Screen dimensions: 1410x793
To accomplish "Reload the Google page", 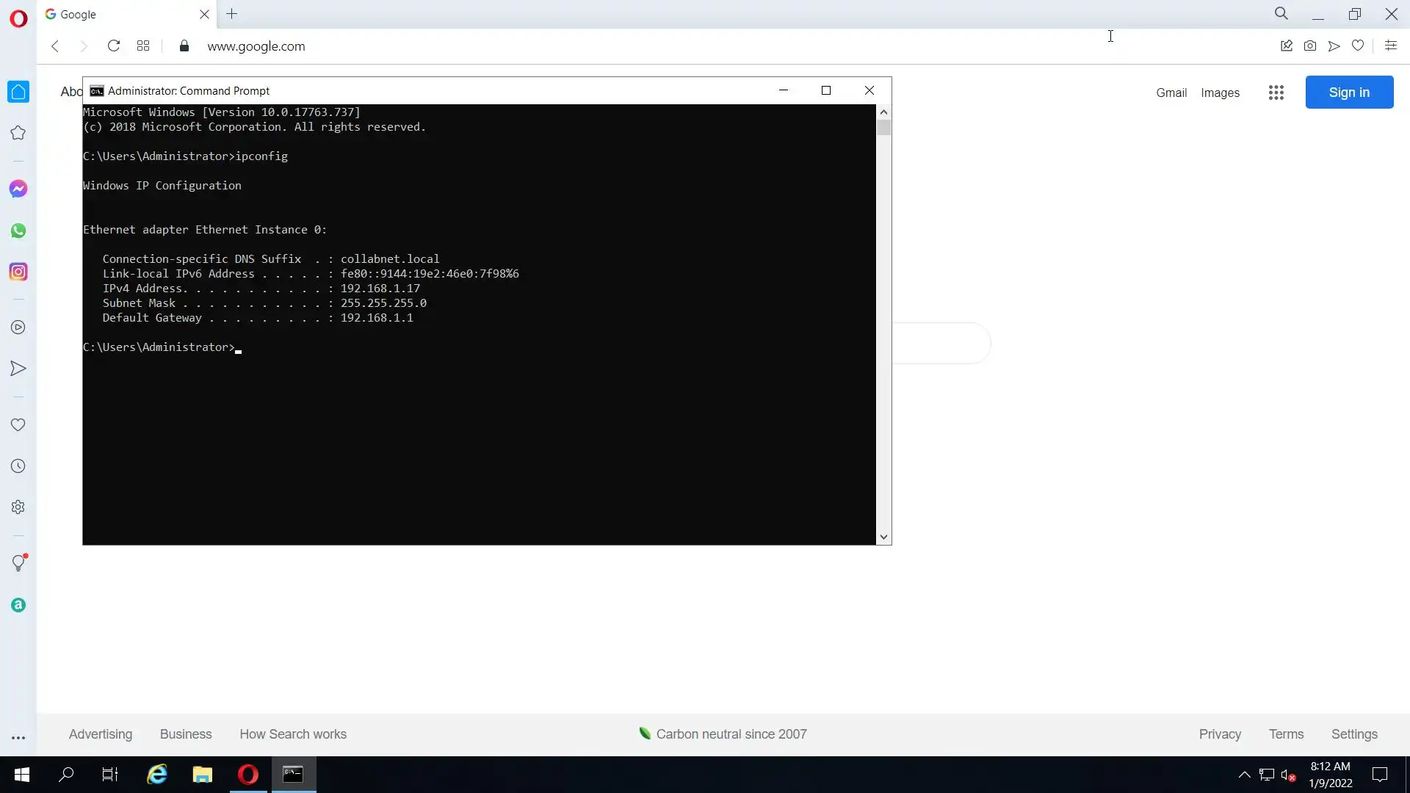I will point(113,46).
